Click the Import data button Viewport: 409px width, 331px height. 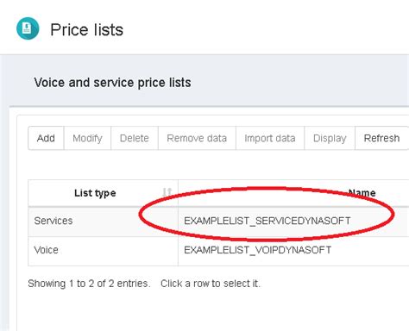pyautogui.click(x=270, y=138)
